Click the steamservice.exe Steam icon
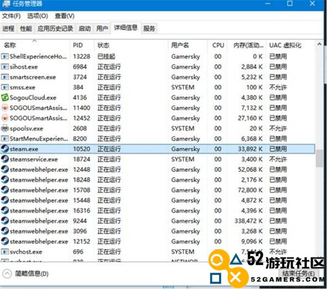The width and height of the screenshot is (327, 289). pyautogui.click(x=5, y=159)
